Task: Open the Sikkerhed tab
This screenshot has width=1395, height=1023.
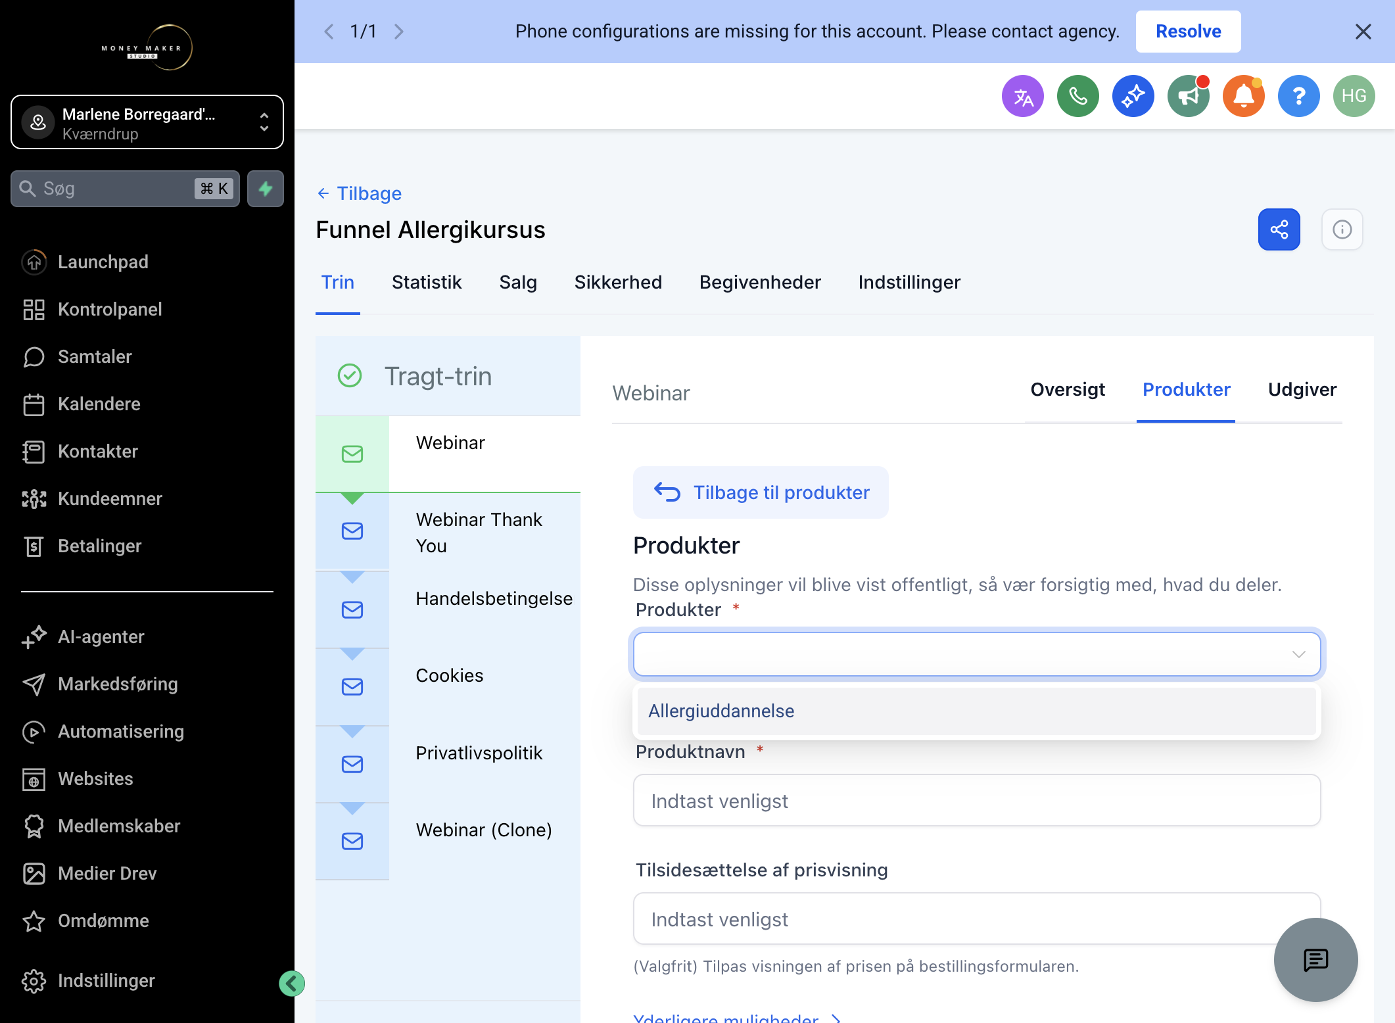Action: [618, 282]
